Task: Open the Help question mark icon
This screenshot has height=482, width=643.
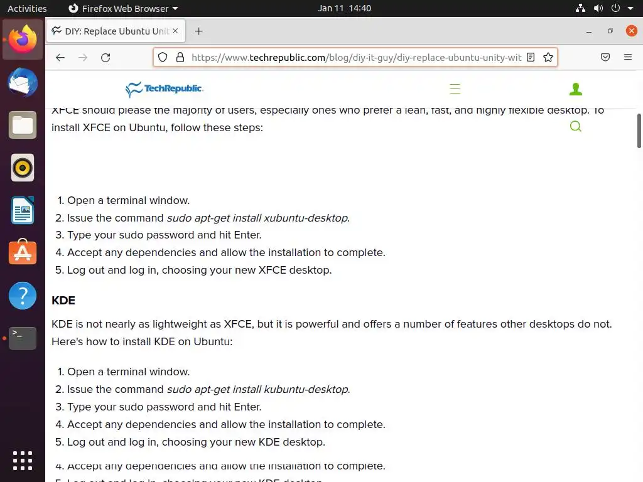Action: tap(23, 296)
